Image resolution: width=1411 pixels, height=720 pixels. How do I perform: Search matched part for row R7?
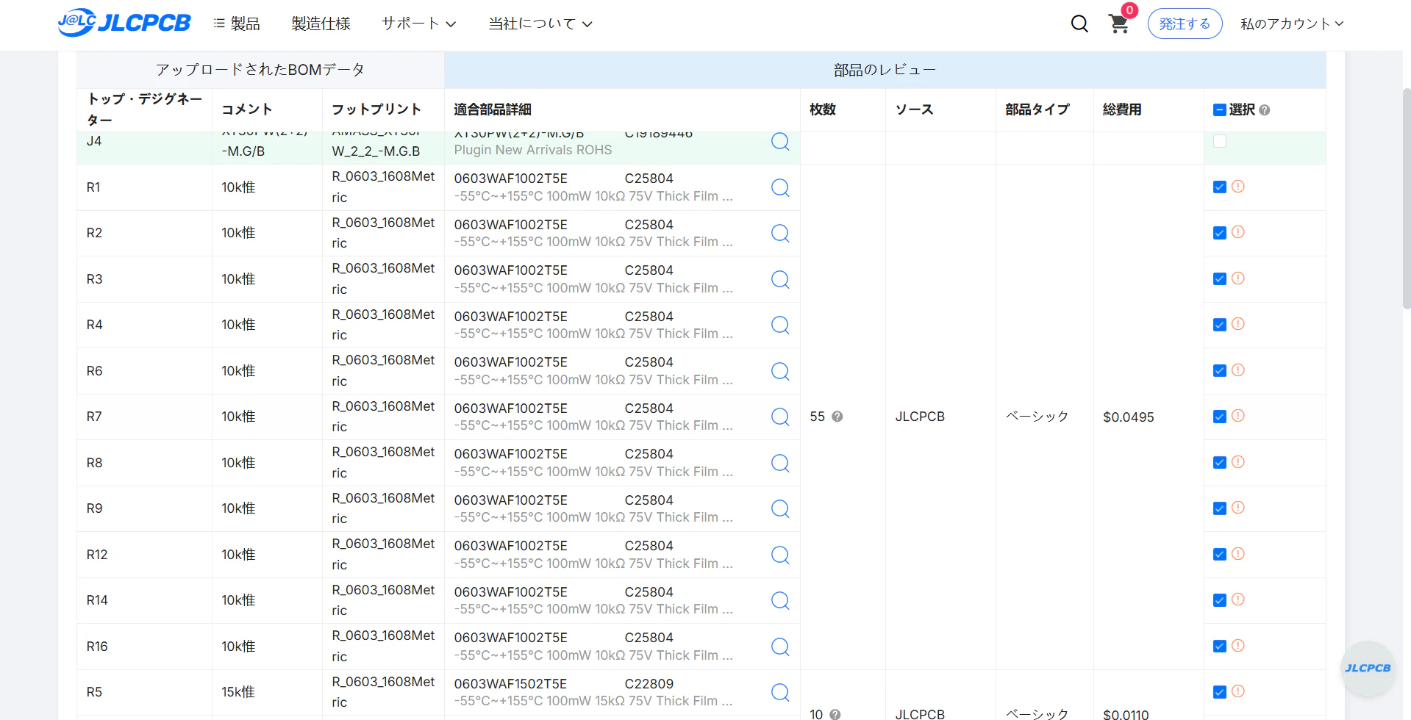coord(780,417)
